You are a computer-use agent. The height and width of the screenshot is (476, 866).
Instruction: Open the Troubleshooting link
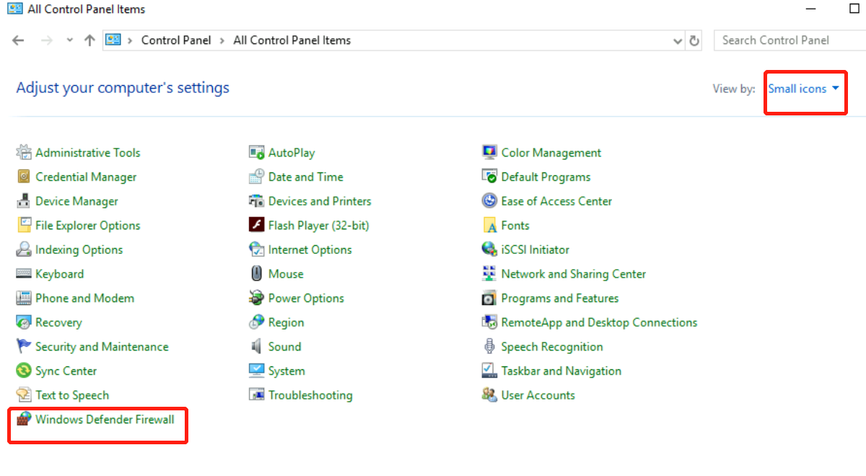pos(310,395)
